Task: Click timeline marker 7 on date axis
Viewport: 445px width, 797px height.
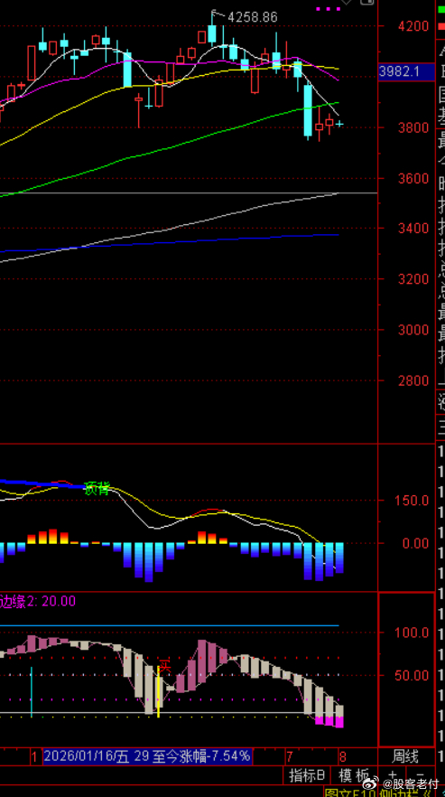Action: [290, 756]
